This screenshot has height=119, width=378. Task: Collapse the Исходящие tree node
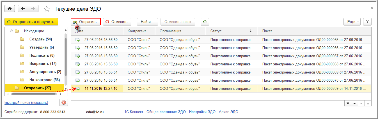tap(12, 31)
